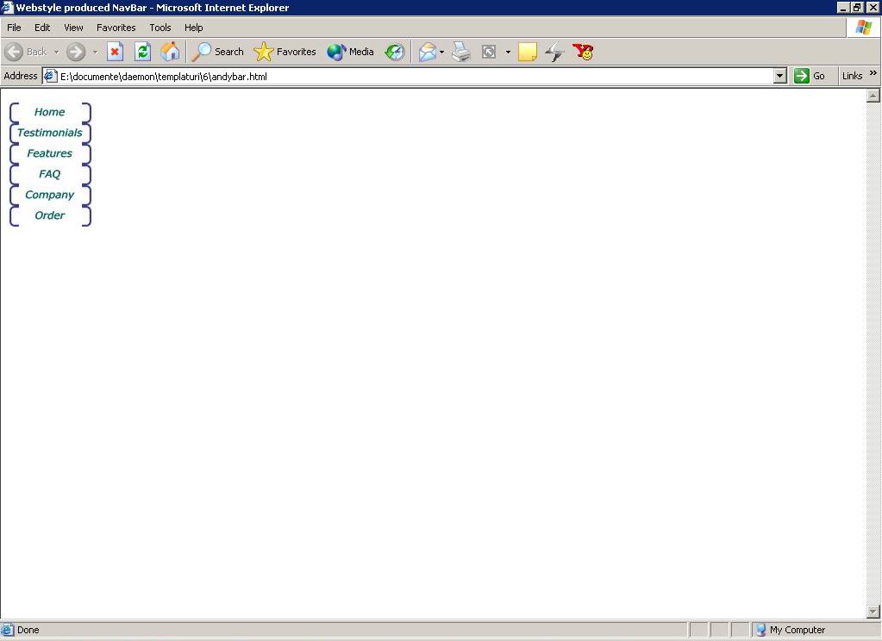Image resolution: width=882 pixels, height=641 pixels.
Task: Click the Stop loading toolbar icon
Action: click(115, 52)
